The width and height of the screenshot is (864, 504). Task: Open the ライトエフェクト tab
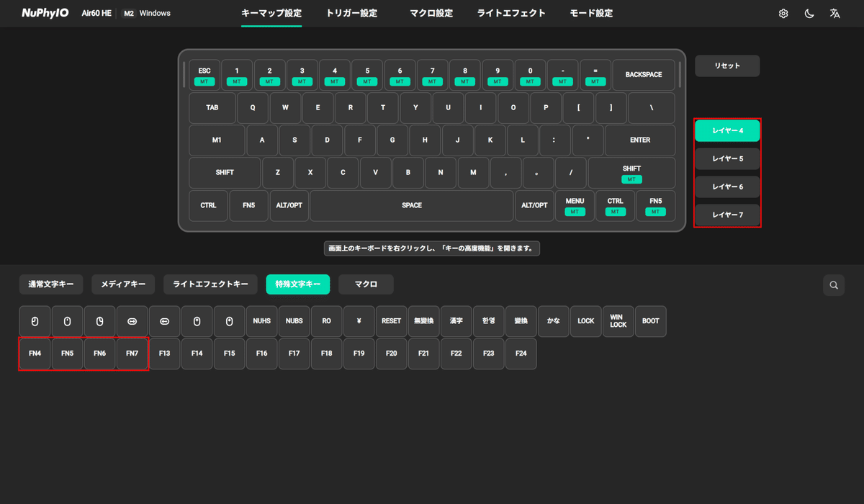[x=511, y=13]
